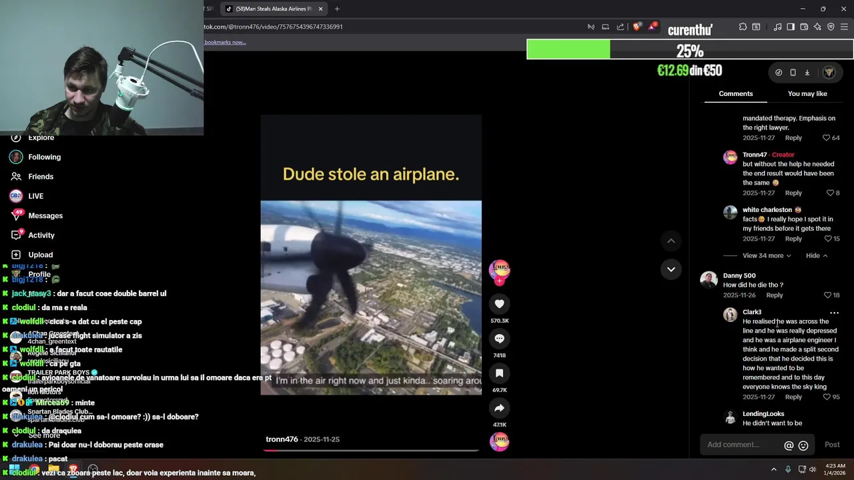Click the share page icon in address bar

[x=620, y=27]
